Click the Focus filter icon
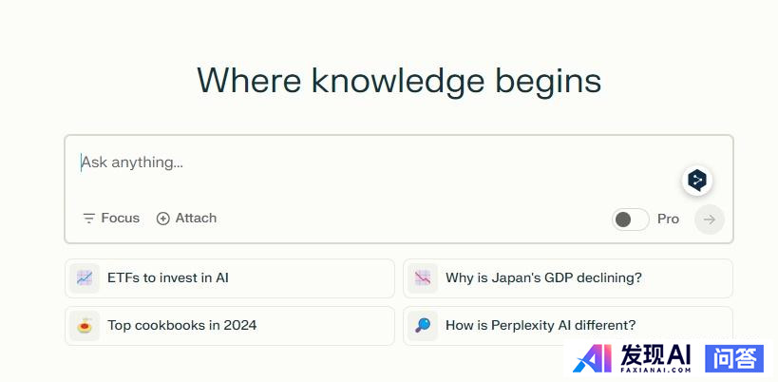Screen dimensions: 778x382 tap(88, 219)
